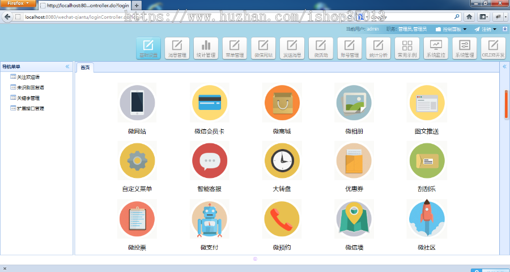Go back in browser history
510x272 pixels.
click(x=7, y=17)
